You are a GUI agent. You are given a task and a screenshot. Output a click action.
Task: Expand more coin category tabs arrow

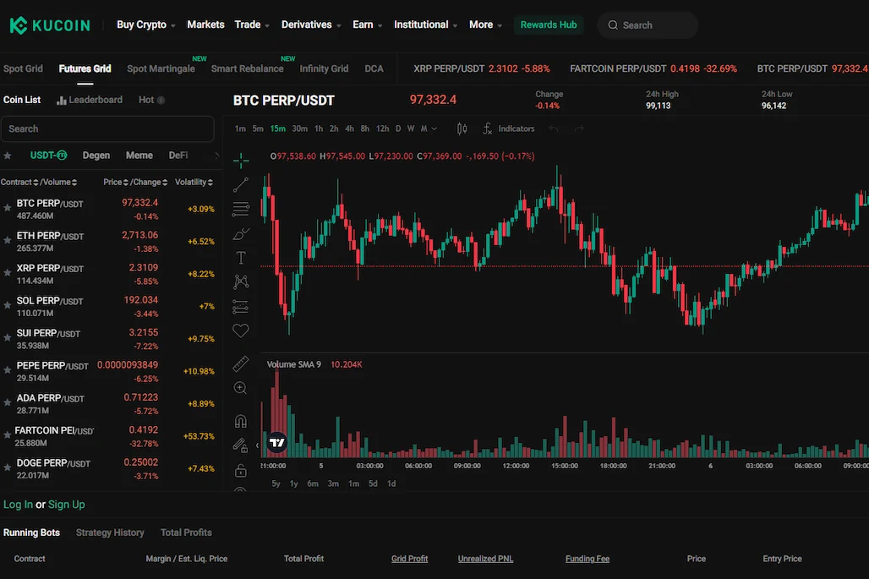[216, 156]
